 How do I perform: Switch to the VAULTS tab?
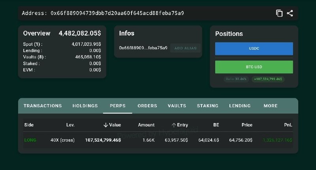pos(177,106)
